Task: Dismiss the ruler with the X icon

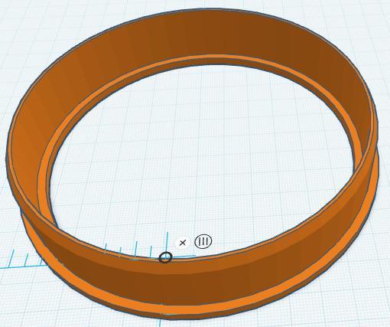Action: 183,243
